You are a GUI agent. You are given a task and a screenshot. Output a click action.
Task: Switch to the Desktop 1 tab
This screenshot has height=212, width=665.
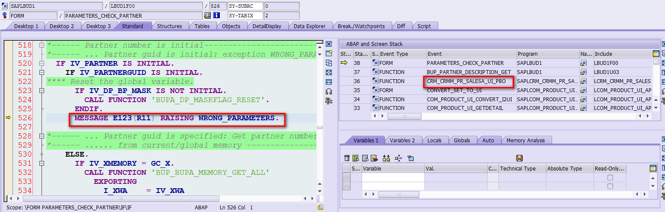(26, 26)
